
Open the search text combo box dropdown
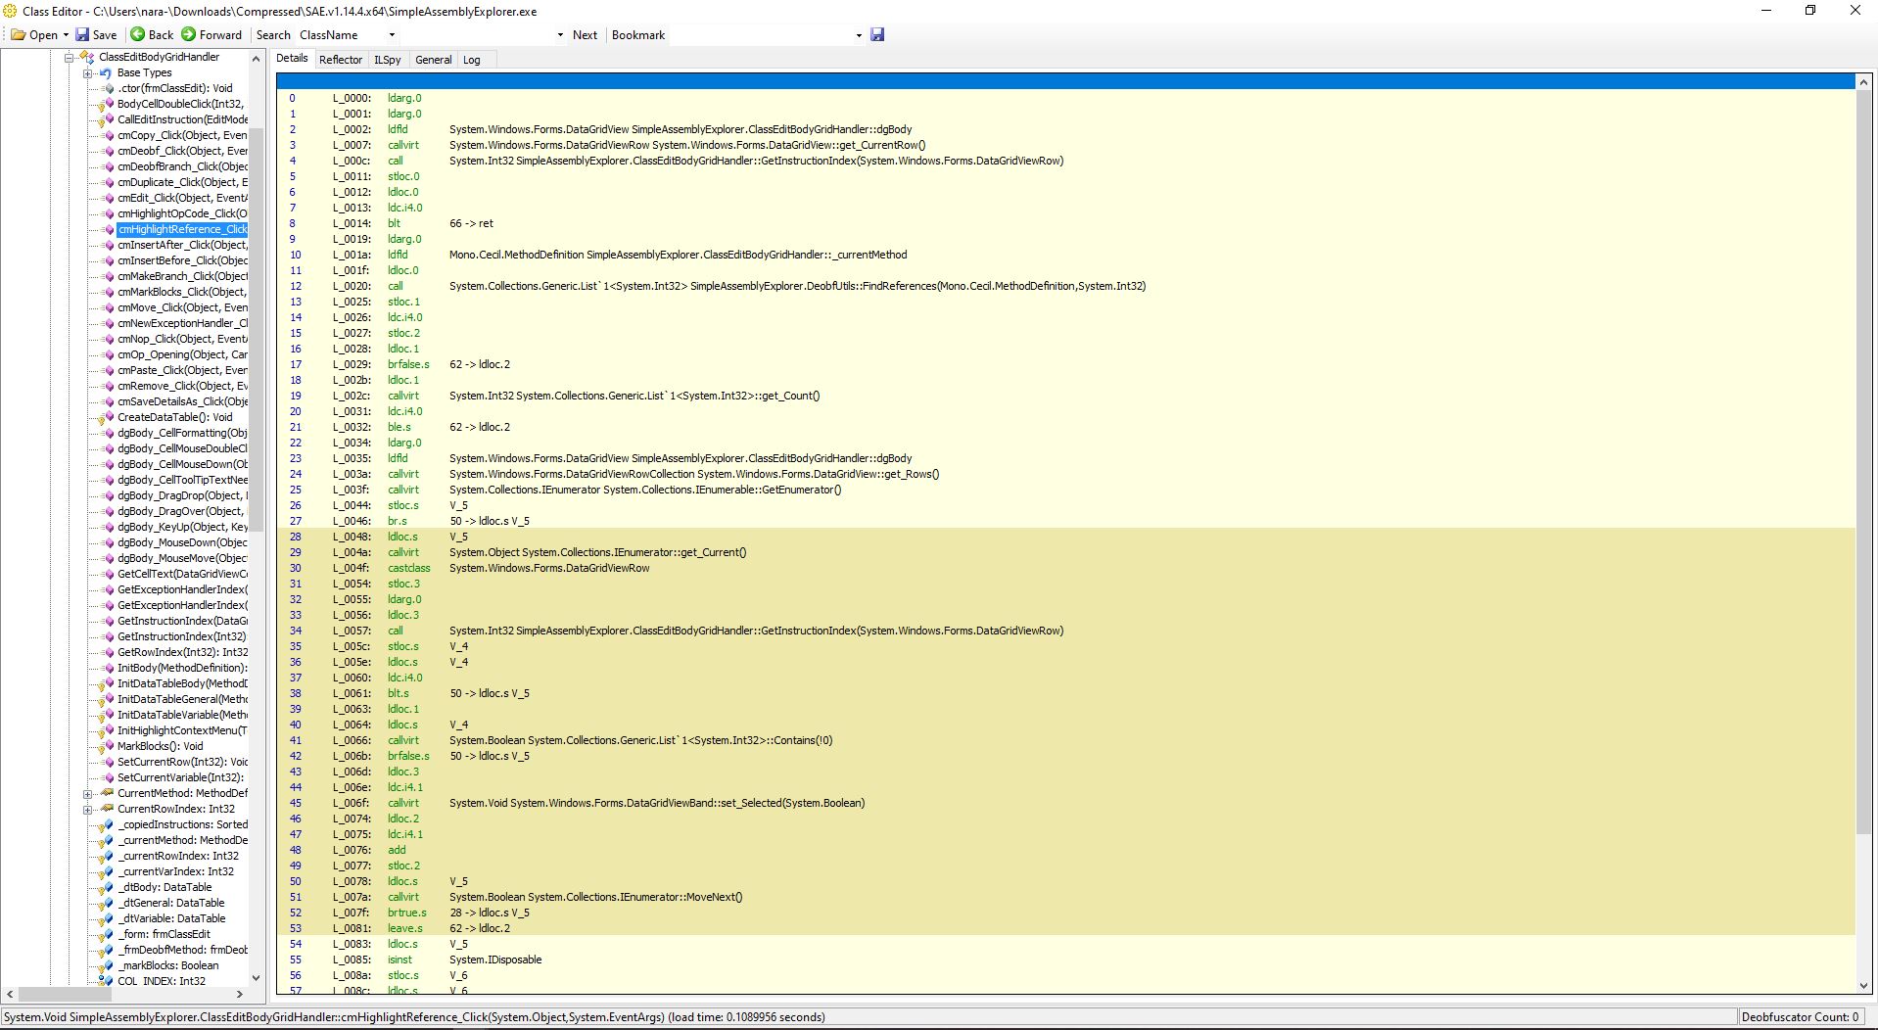[x=560, y=35]
